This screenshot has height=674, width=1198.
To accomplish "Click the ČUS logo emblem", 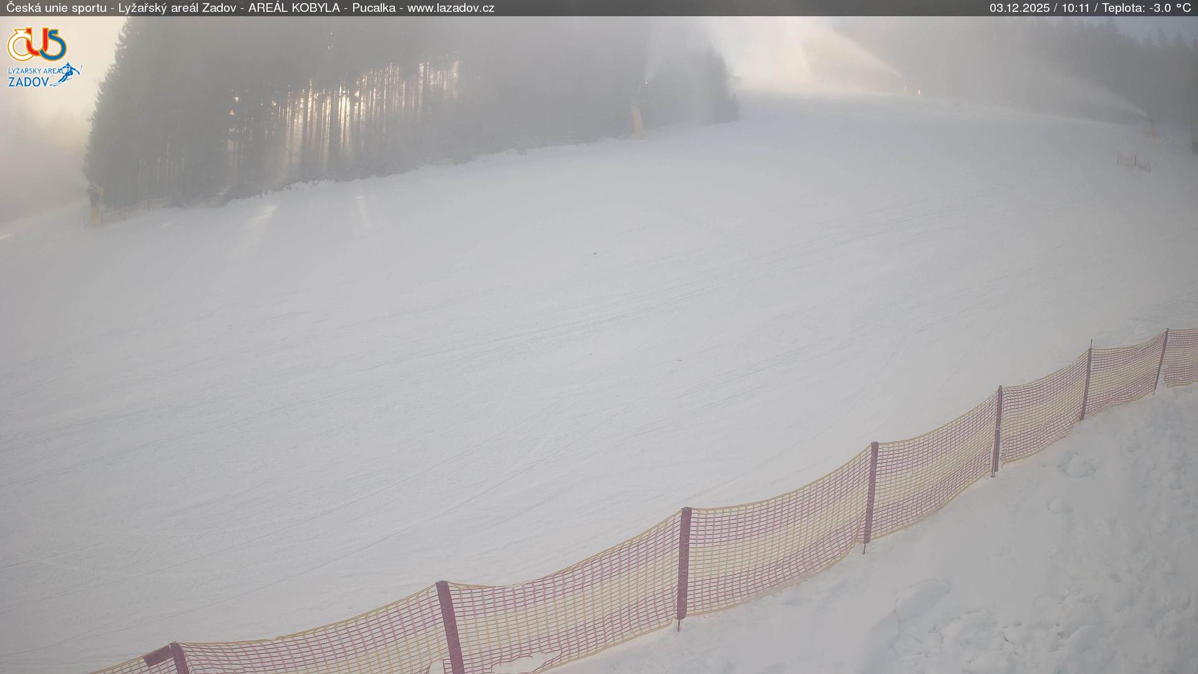I will tap(37, 44).
